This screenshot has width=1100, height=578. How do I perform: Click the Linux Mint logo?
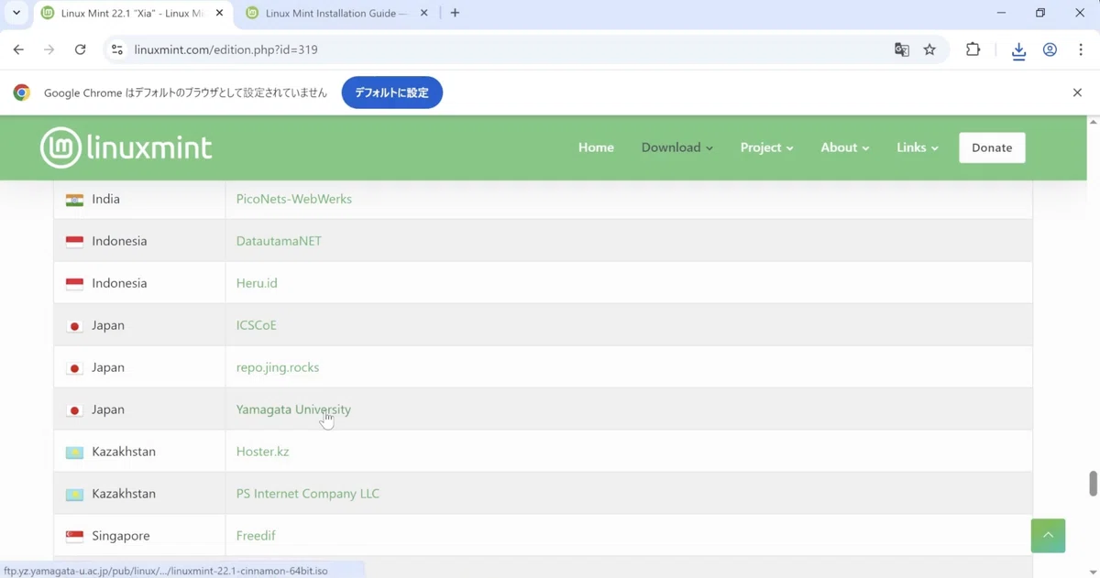[126, 147]
